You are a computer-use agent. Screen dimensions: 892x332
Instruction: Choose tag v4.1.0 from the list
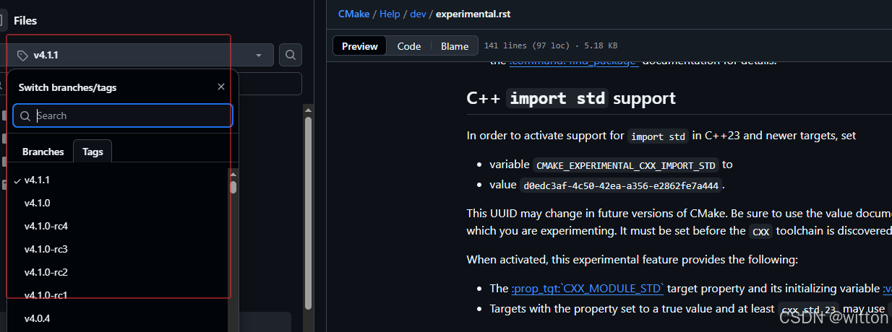(37, 203)
